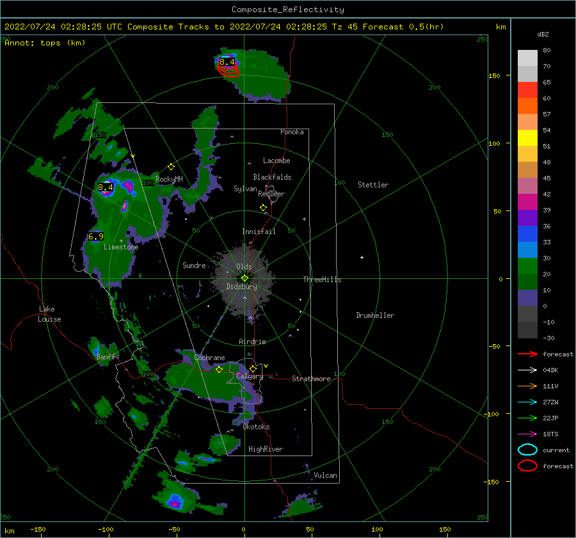
Task: Click the yellow radar-site diamond at Olds
Action: click(244, 278)
